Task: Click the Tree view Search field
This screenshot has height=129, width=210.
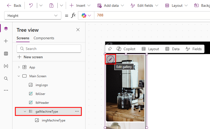Action: (49, 49)
